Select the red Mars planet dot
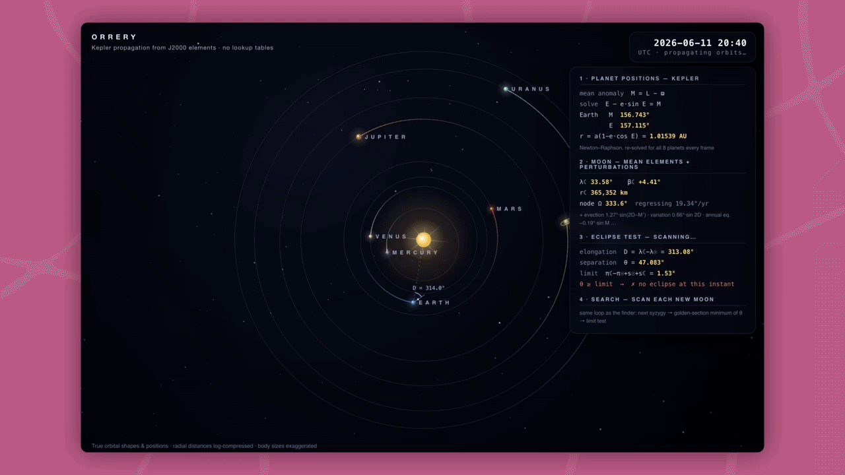Screen dimensions: 845x475 click(x=491, y=208)
